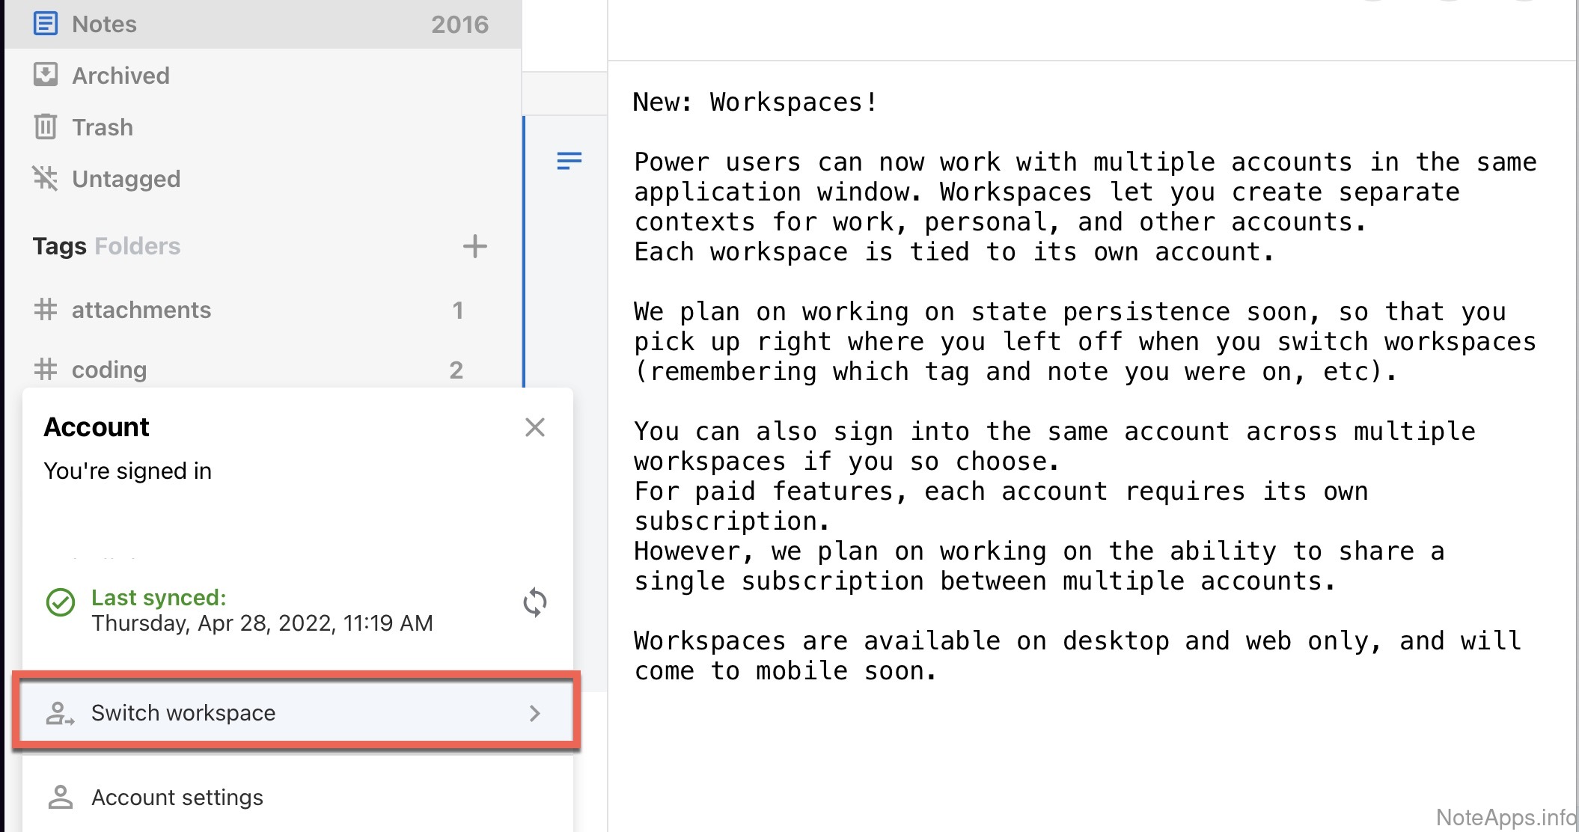Switch to Folders tab
This screenshot has height=832, width=1579.
138,246
